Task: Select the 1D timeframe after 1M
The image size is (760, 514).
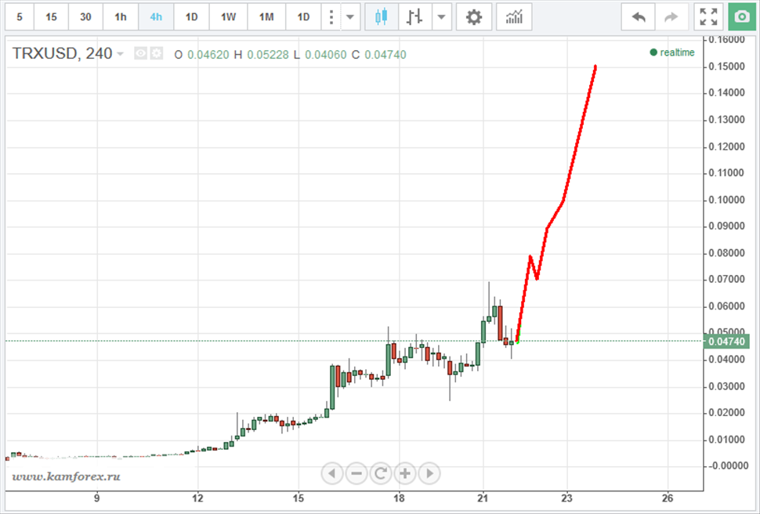Action: [303, 17]
